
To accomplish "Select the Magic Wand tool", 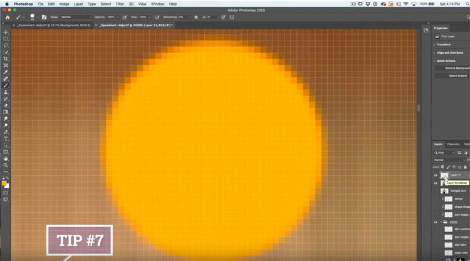I will tap(6, 52).
